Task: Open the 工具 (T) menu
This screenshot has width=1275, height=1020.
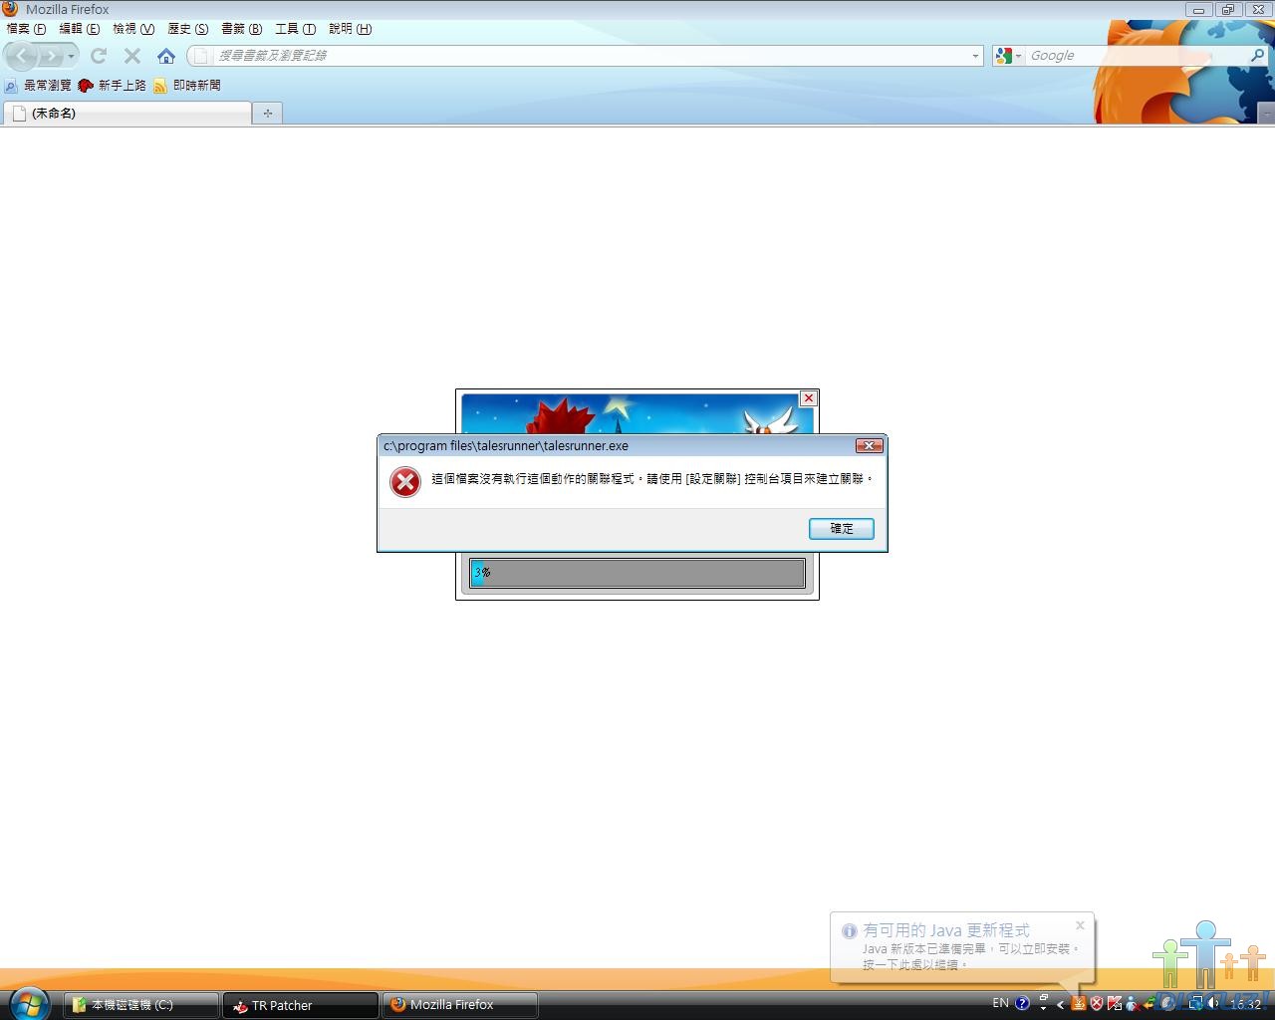Action: 296,29
